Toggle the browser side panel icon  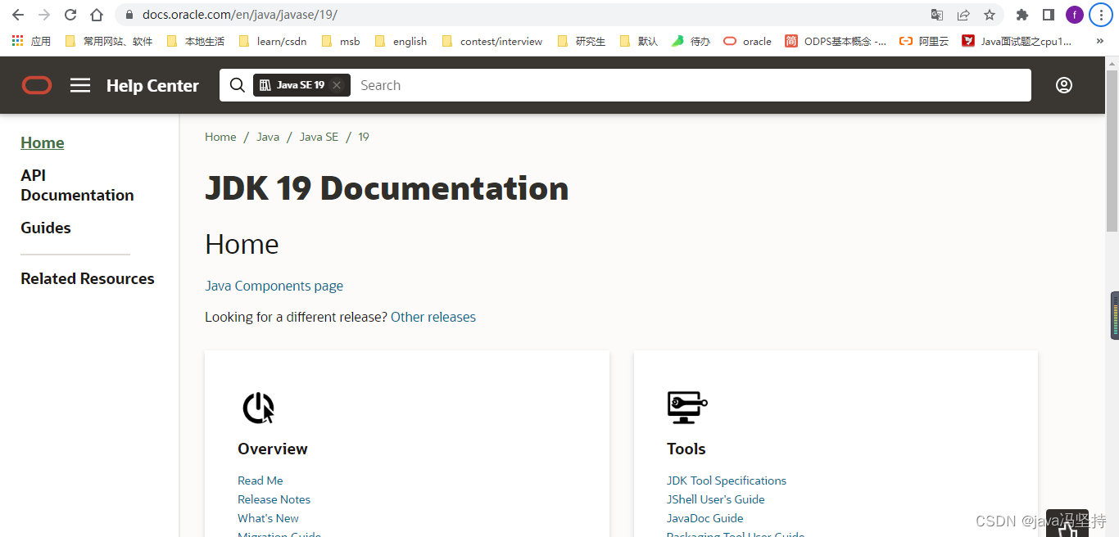(x=1048, y=15)
